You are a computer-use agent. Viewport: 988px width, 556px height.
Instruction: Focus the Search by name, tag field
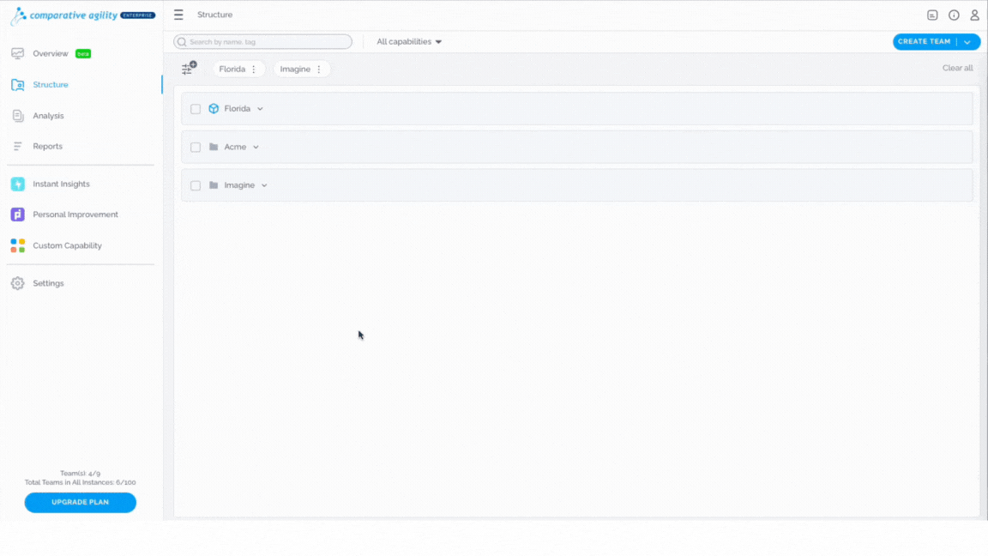[x=262, y=41]
